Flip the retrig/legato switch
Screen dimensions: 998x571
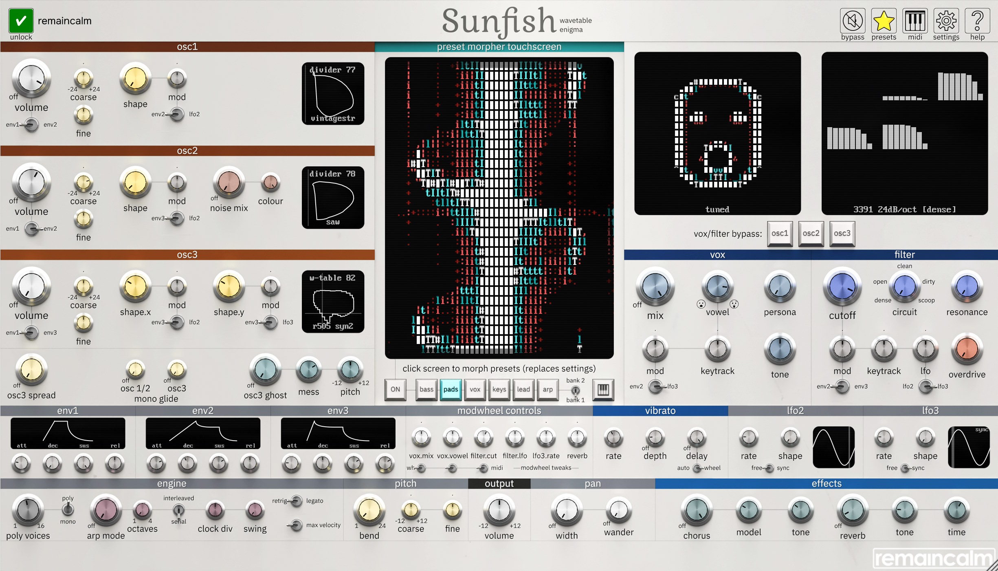pyautogui.click(x=296, y=501)
